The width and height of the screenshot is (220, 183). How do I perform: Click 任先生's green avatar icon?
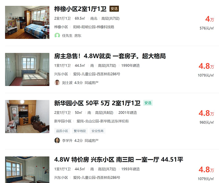click(x=57, y=36)
